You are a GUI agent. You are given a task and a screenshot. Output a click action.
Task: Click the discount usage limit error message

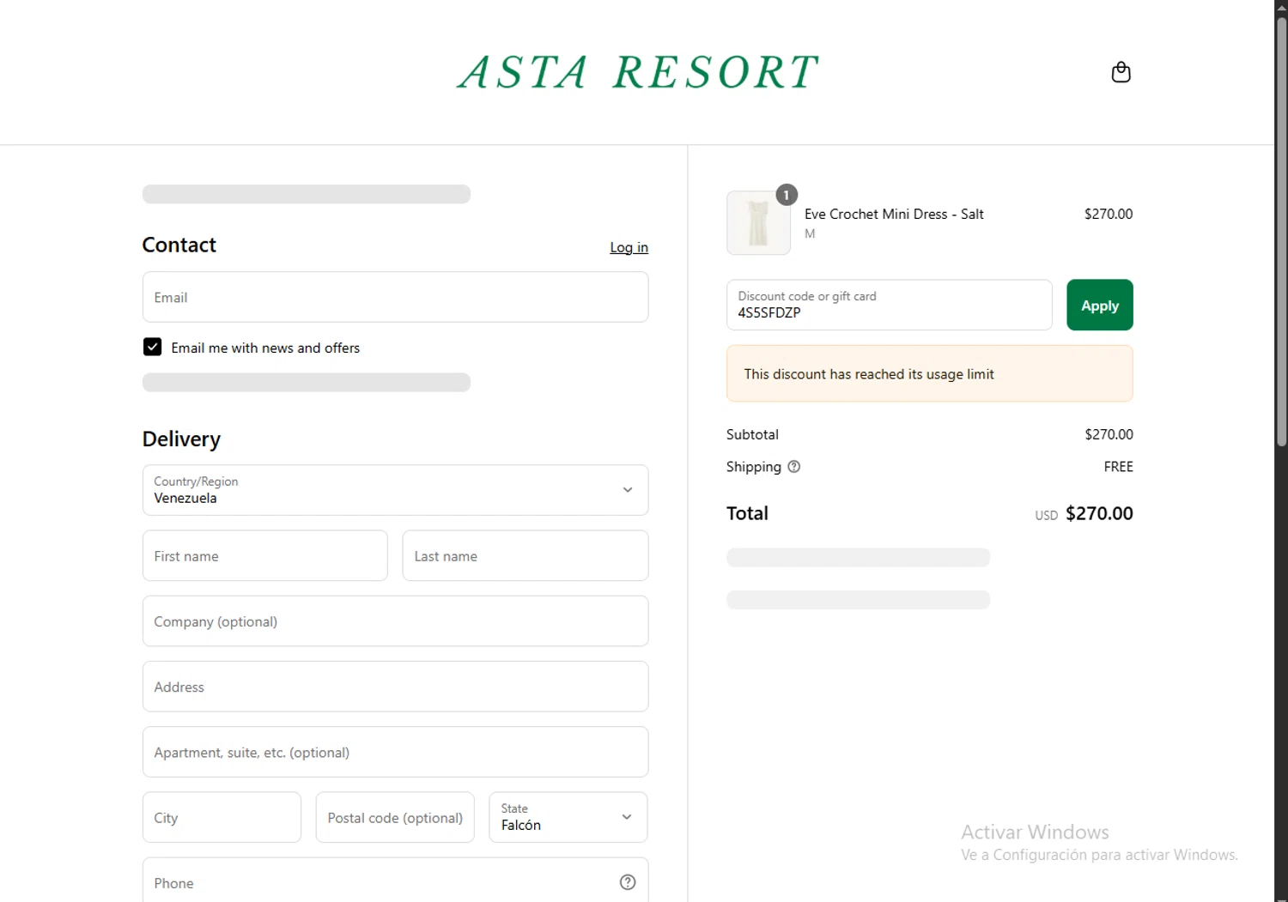tap(929, 373)
